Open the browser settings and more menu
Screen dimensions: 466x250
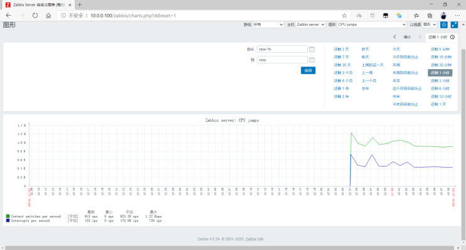click(457, 16)
